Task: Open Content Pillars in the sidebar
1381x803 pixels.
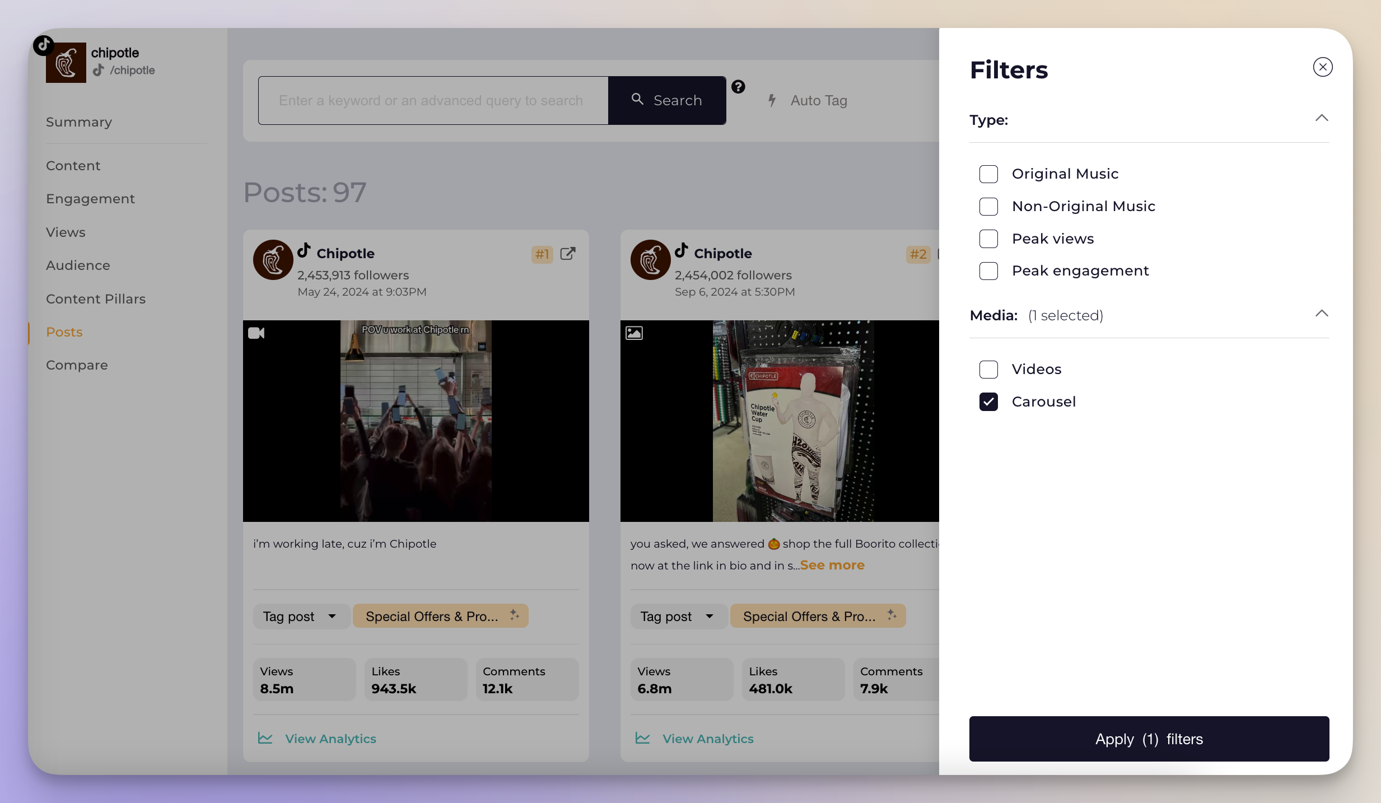Action: [96, 299]
